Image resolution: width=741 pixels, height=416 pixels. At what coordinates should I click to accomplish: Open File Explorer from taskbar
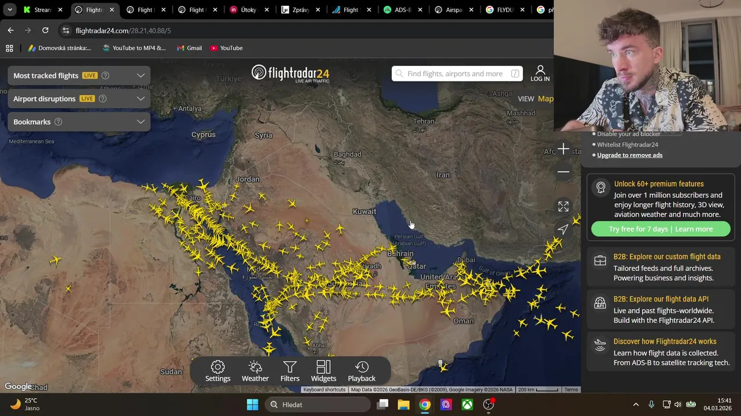[x=403, y=404]
